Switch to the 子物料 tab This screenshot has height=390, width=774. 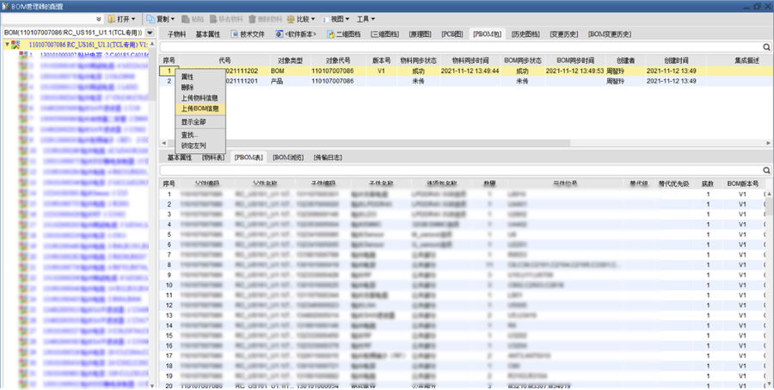(176, 34)
